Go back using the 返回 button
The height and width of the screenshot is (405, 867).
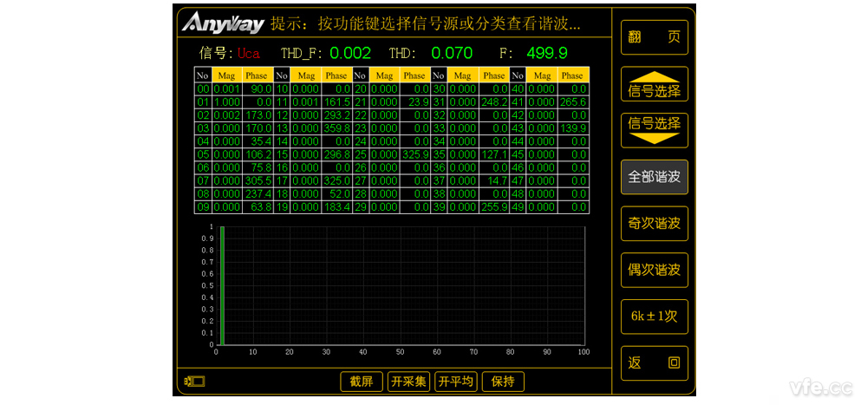655,363
